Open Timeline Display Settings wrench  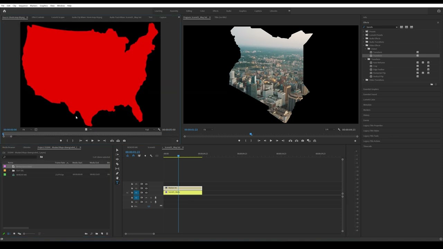(151, 156)
